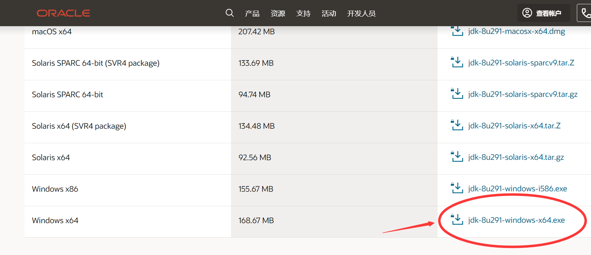
Task: Open the search magnifier icon
Action: click(x=230, y=13)
